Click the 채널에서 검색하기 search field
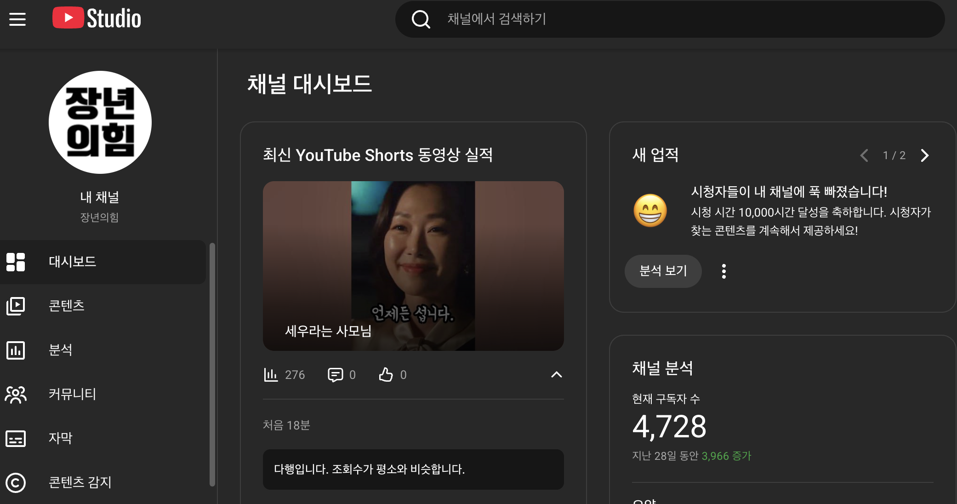The image size is (957, 504). (644, 19)
